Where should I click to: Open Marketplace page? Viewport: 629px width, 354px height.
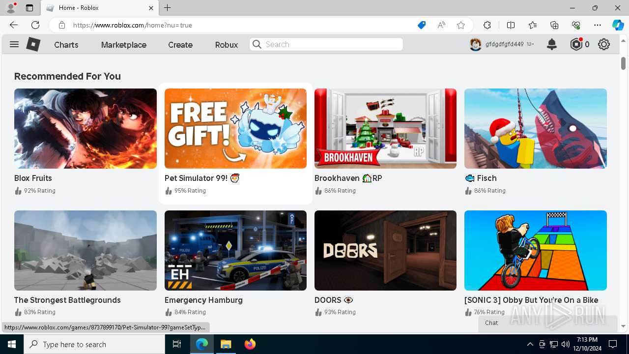[124, 45]
